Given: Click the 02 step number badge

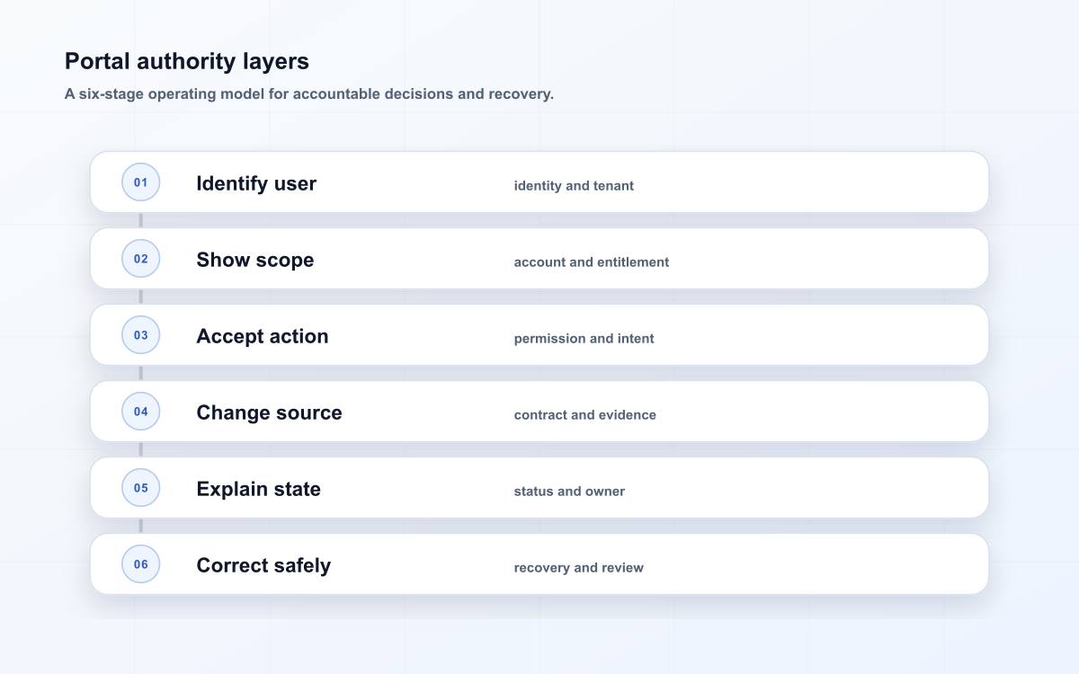Looking at the screenshot, I should point(140,259).
